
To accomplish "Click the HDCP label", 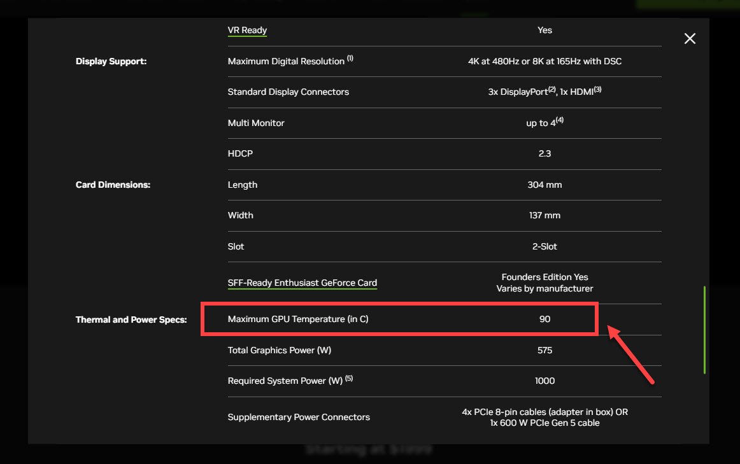I will pos(240,154).
